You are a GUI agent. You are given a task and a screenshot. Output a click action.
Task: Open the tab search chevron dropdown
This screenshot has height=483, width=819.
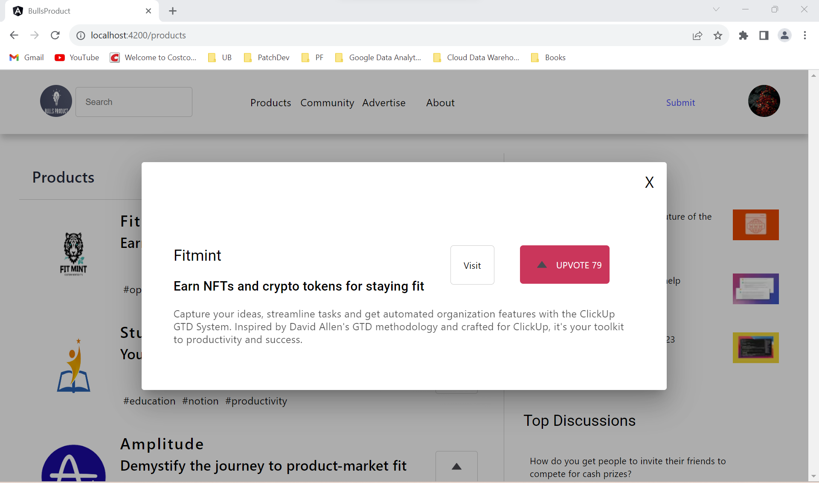[716, 9]
